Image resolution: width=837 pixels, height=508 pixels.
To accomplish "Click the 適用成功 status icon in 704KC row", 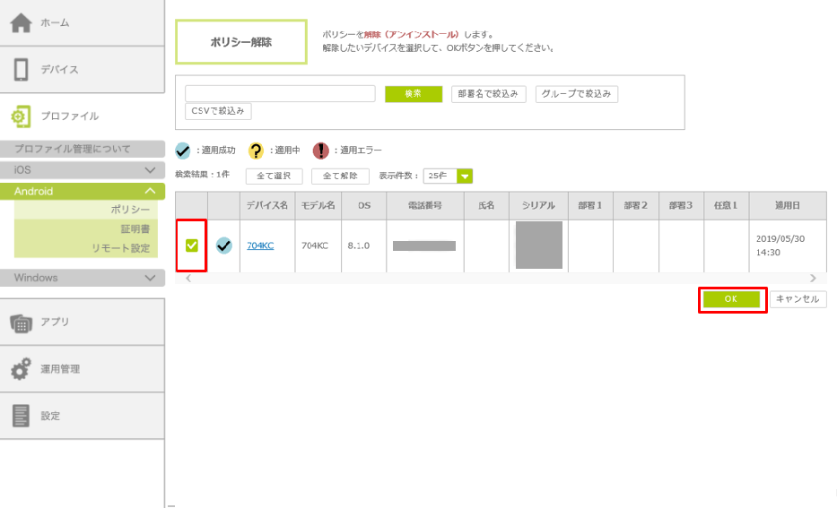I will coord(223,245).
